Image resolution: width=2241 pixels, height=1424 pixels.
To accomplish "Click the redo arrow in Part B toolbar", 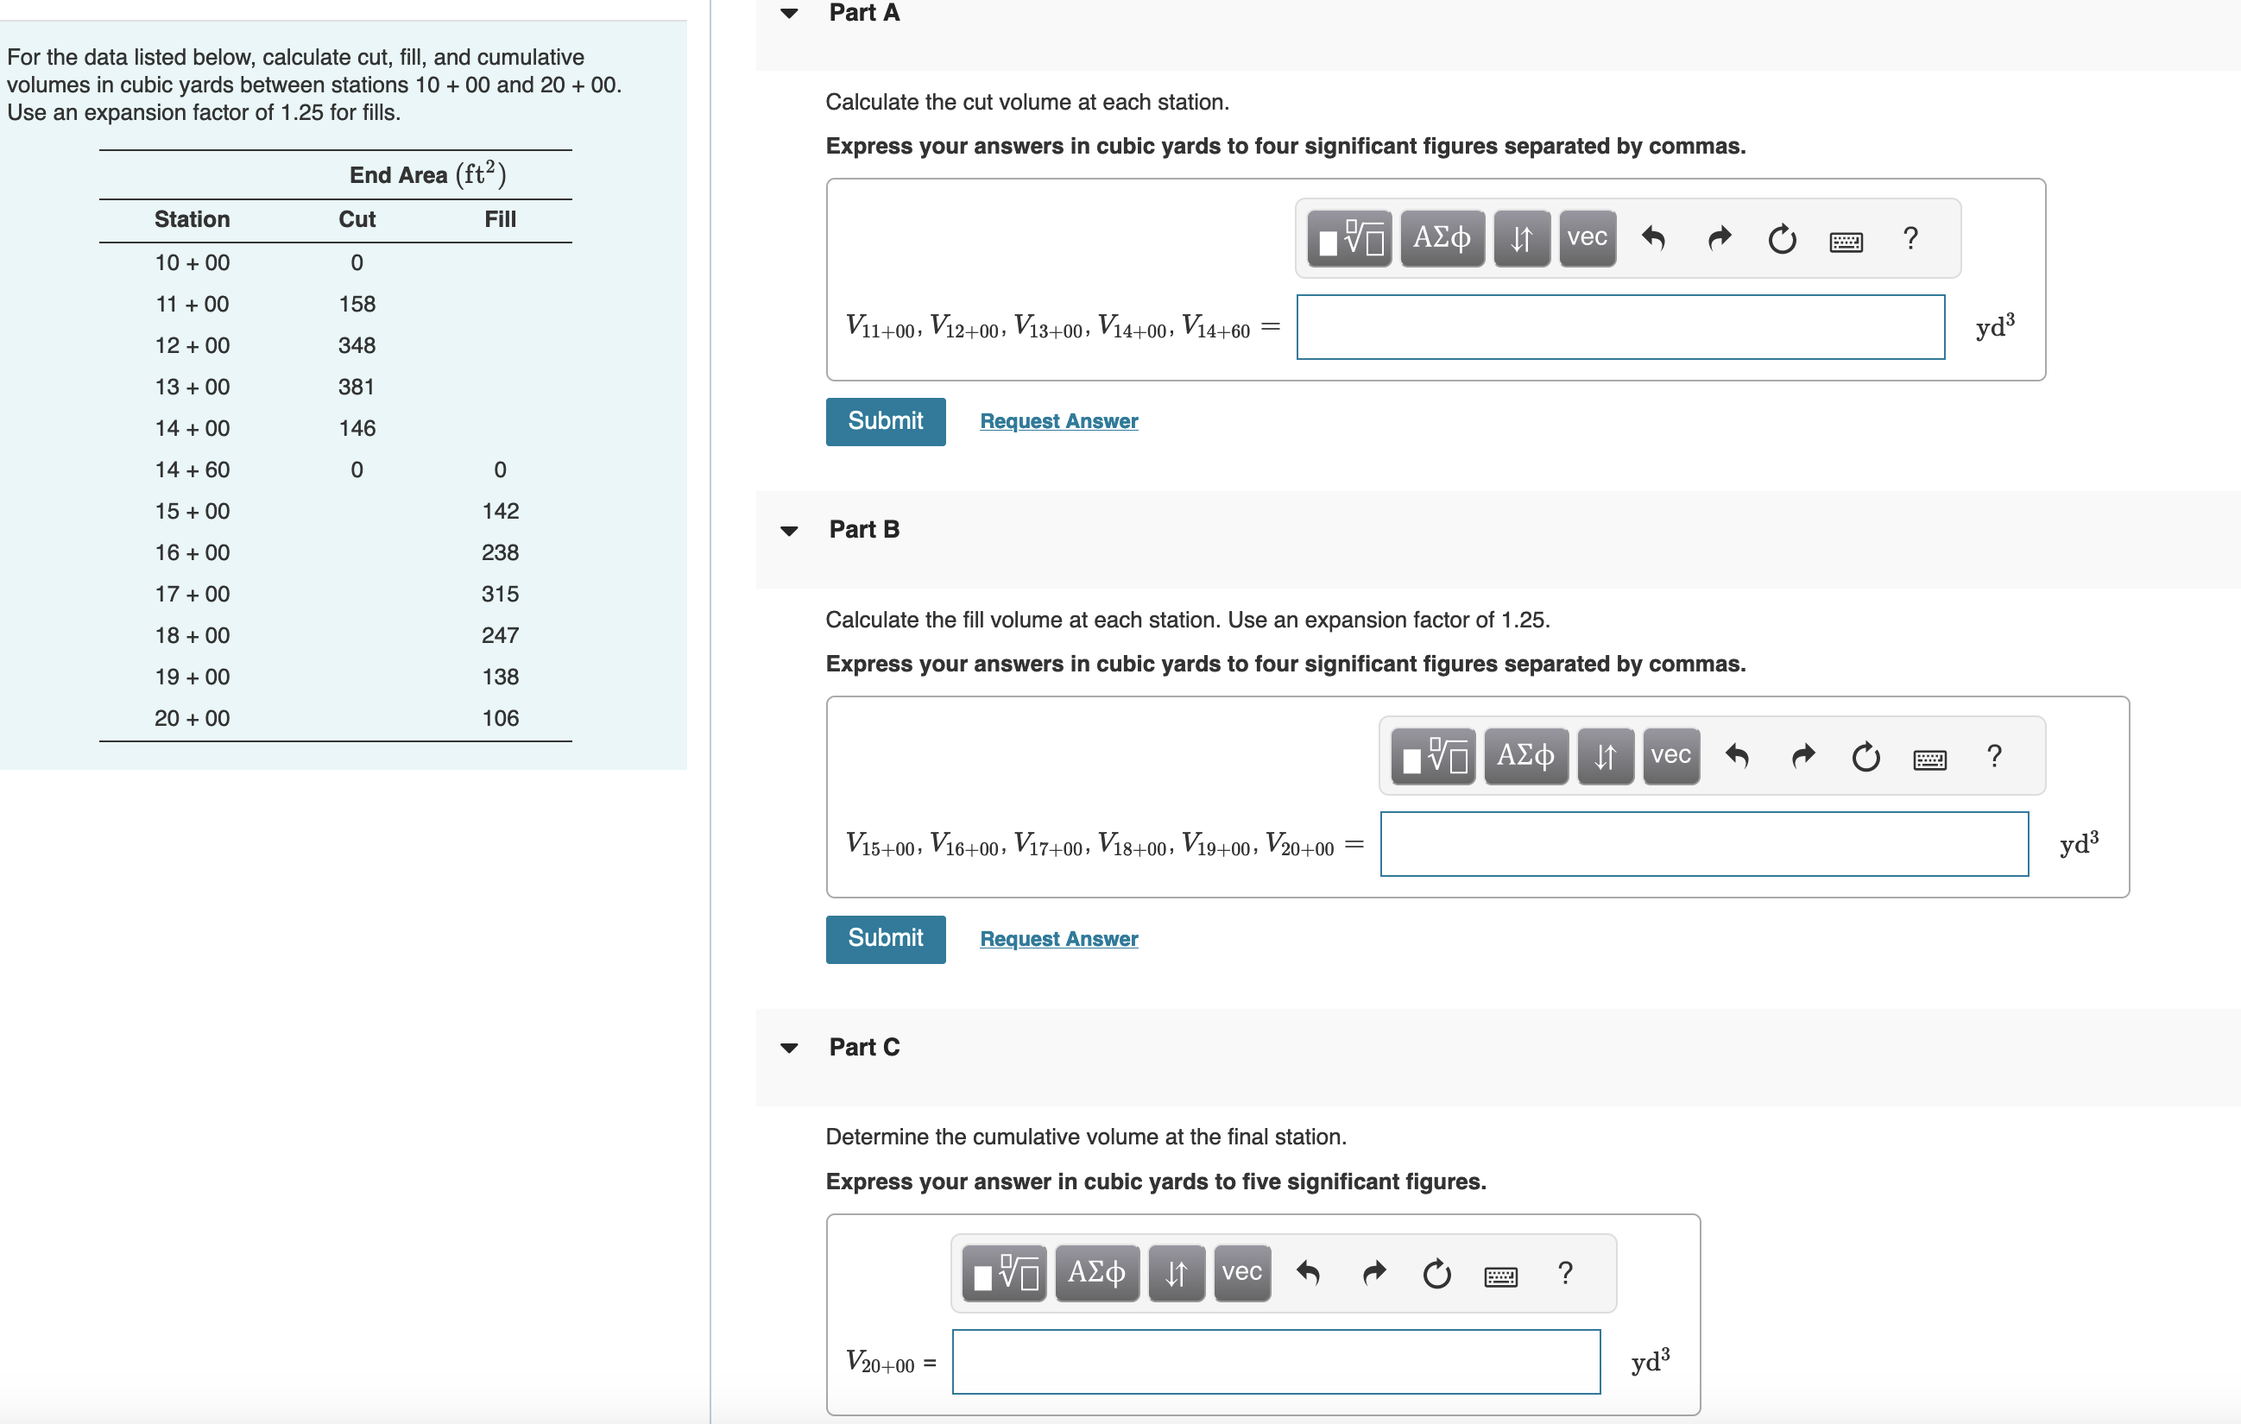I will click(x=1802, y=756).
